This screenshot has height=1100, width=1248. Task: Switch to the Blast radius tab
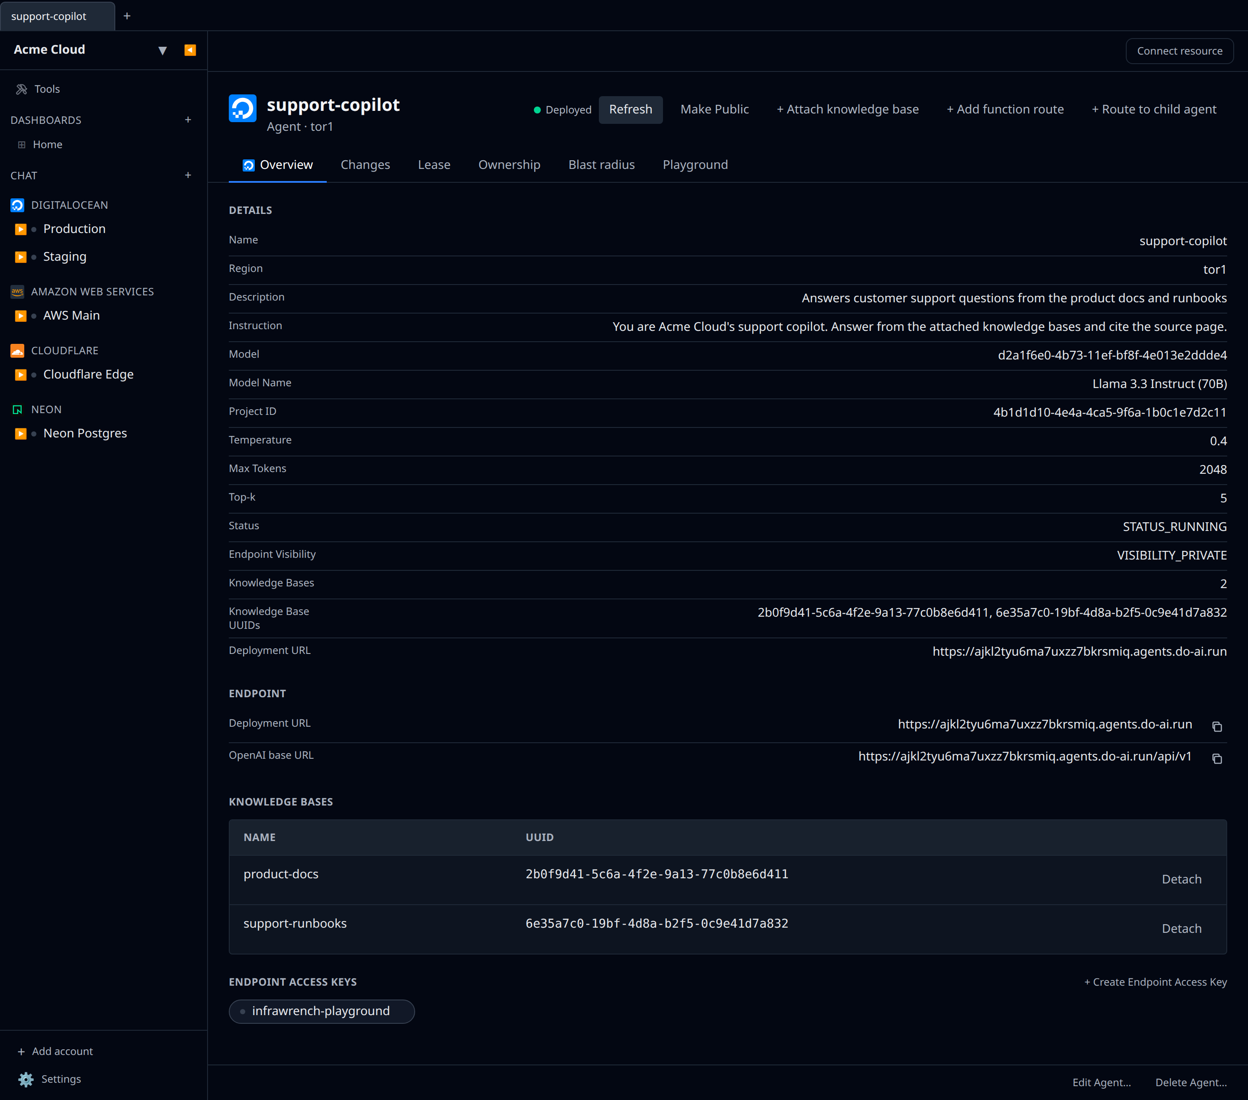click(x=601, y=165)
